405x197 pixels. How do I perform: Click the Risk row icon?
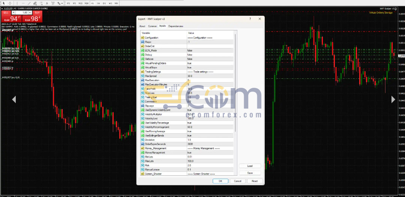(x=142, y=165)
